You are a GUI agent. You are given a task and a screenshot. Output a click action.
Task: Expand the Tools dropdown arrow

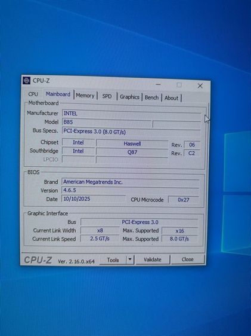point(130,260)
